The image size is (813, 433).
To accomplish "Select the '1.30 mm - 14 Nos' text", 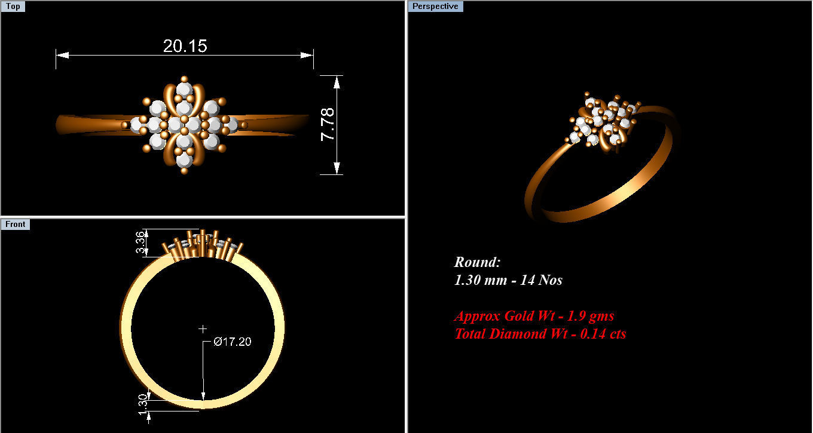I will pyautogui.click(x=508, y=280).
